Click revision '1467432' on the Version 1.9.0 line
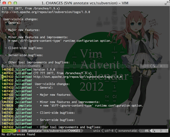 click(x=7, y=70)
